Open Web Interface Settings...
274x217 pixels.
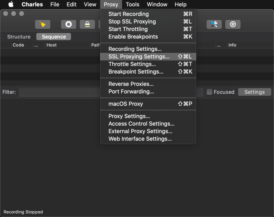148,139
